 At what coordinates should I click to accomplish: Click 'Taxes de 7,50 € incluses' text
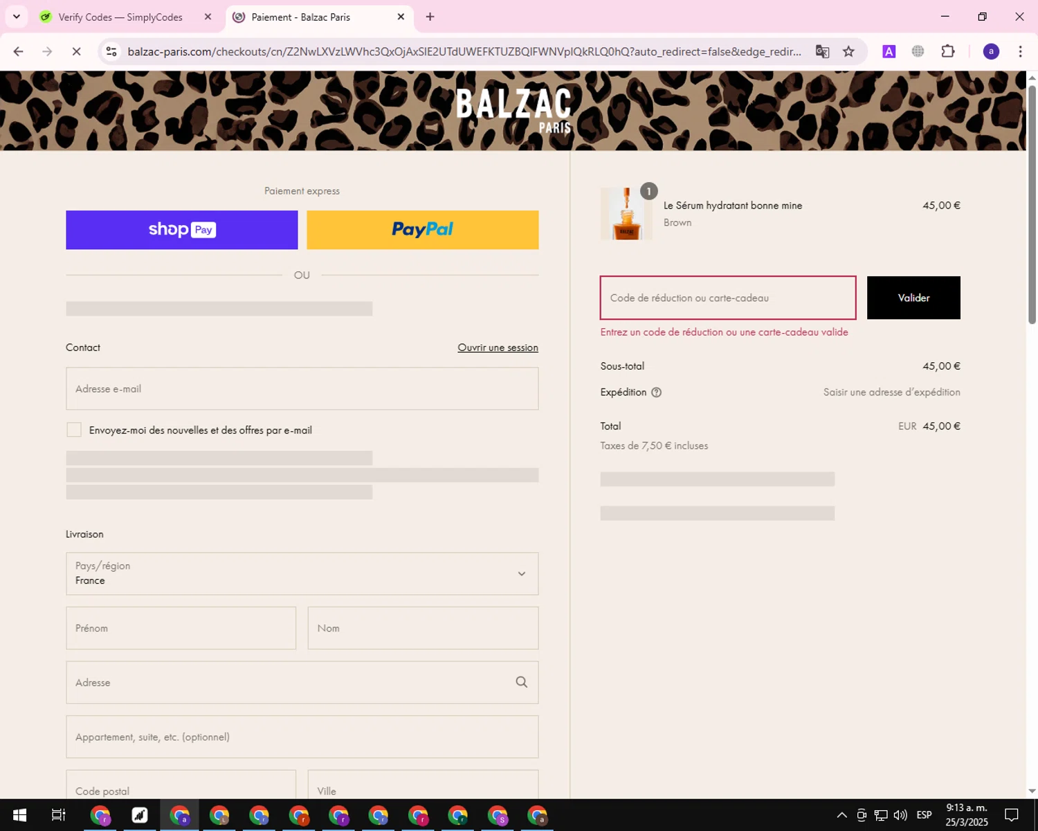[x=654, y=446]
